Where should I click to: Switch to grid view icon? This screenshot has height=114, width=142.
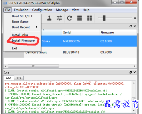click(x=90, y=18)
